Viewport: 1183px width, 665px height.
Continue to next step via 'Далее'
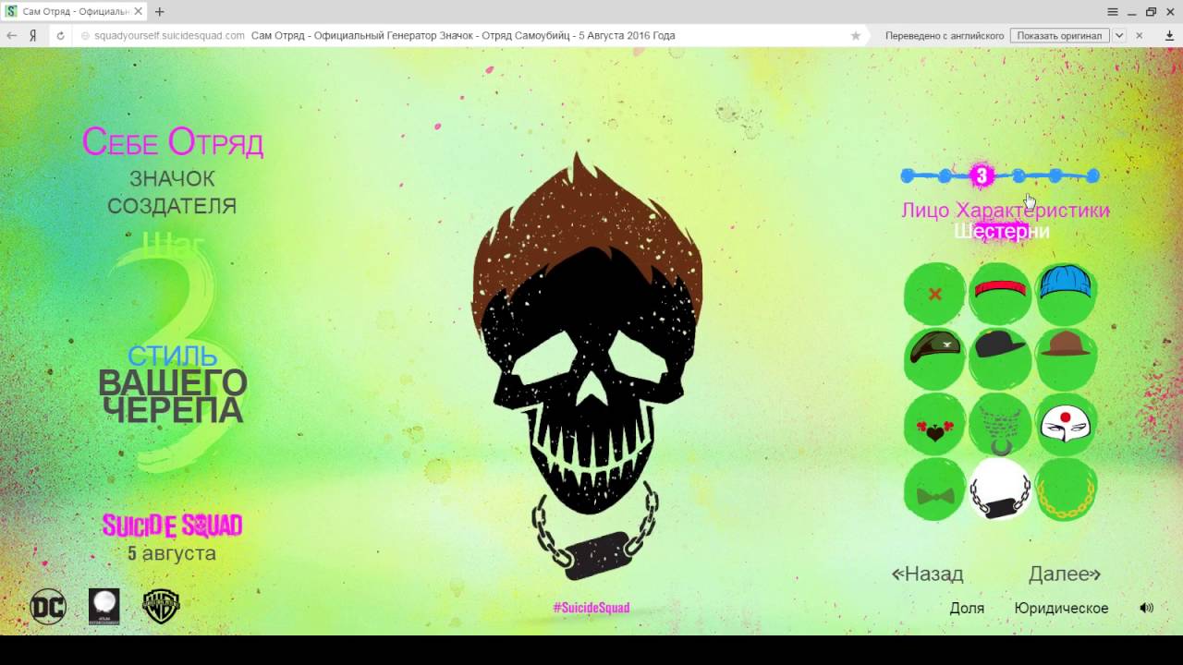click(1065, 574)
